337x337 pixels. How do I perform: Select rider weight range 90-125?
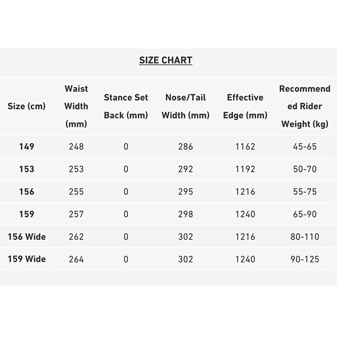(305, 259)
